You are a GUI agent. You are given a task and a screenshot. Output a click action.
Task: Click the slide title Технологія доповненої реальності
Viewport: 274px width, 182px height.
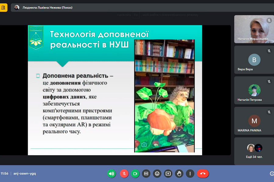click(x=99, y=39)
